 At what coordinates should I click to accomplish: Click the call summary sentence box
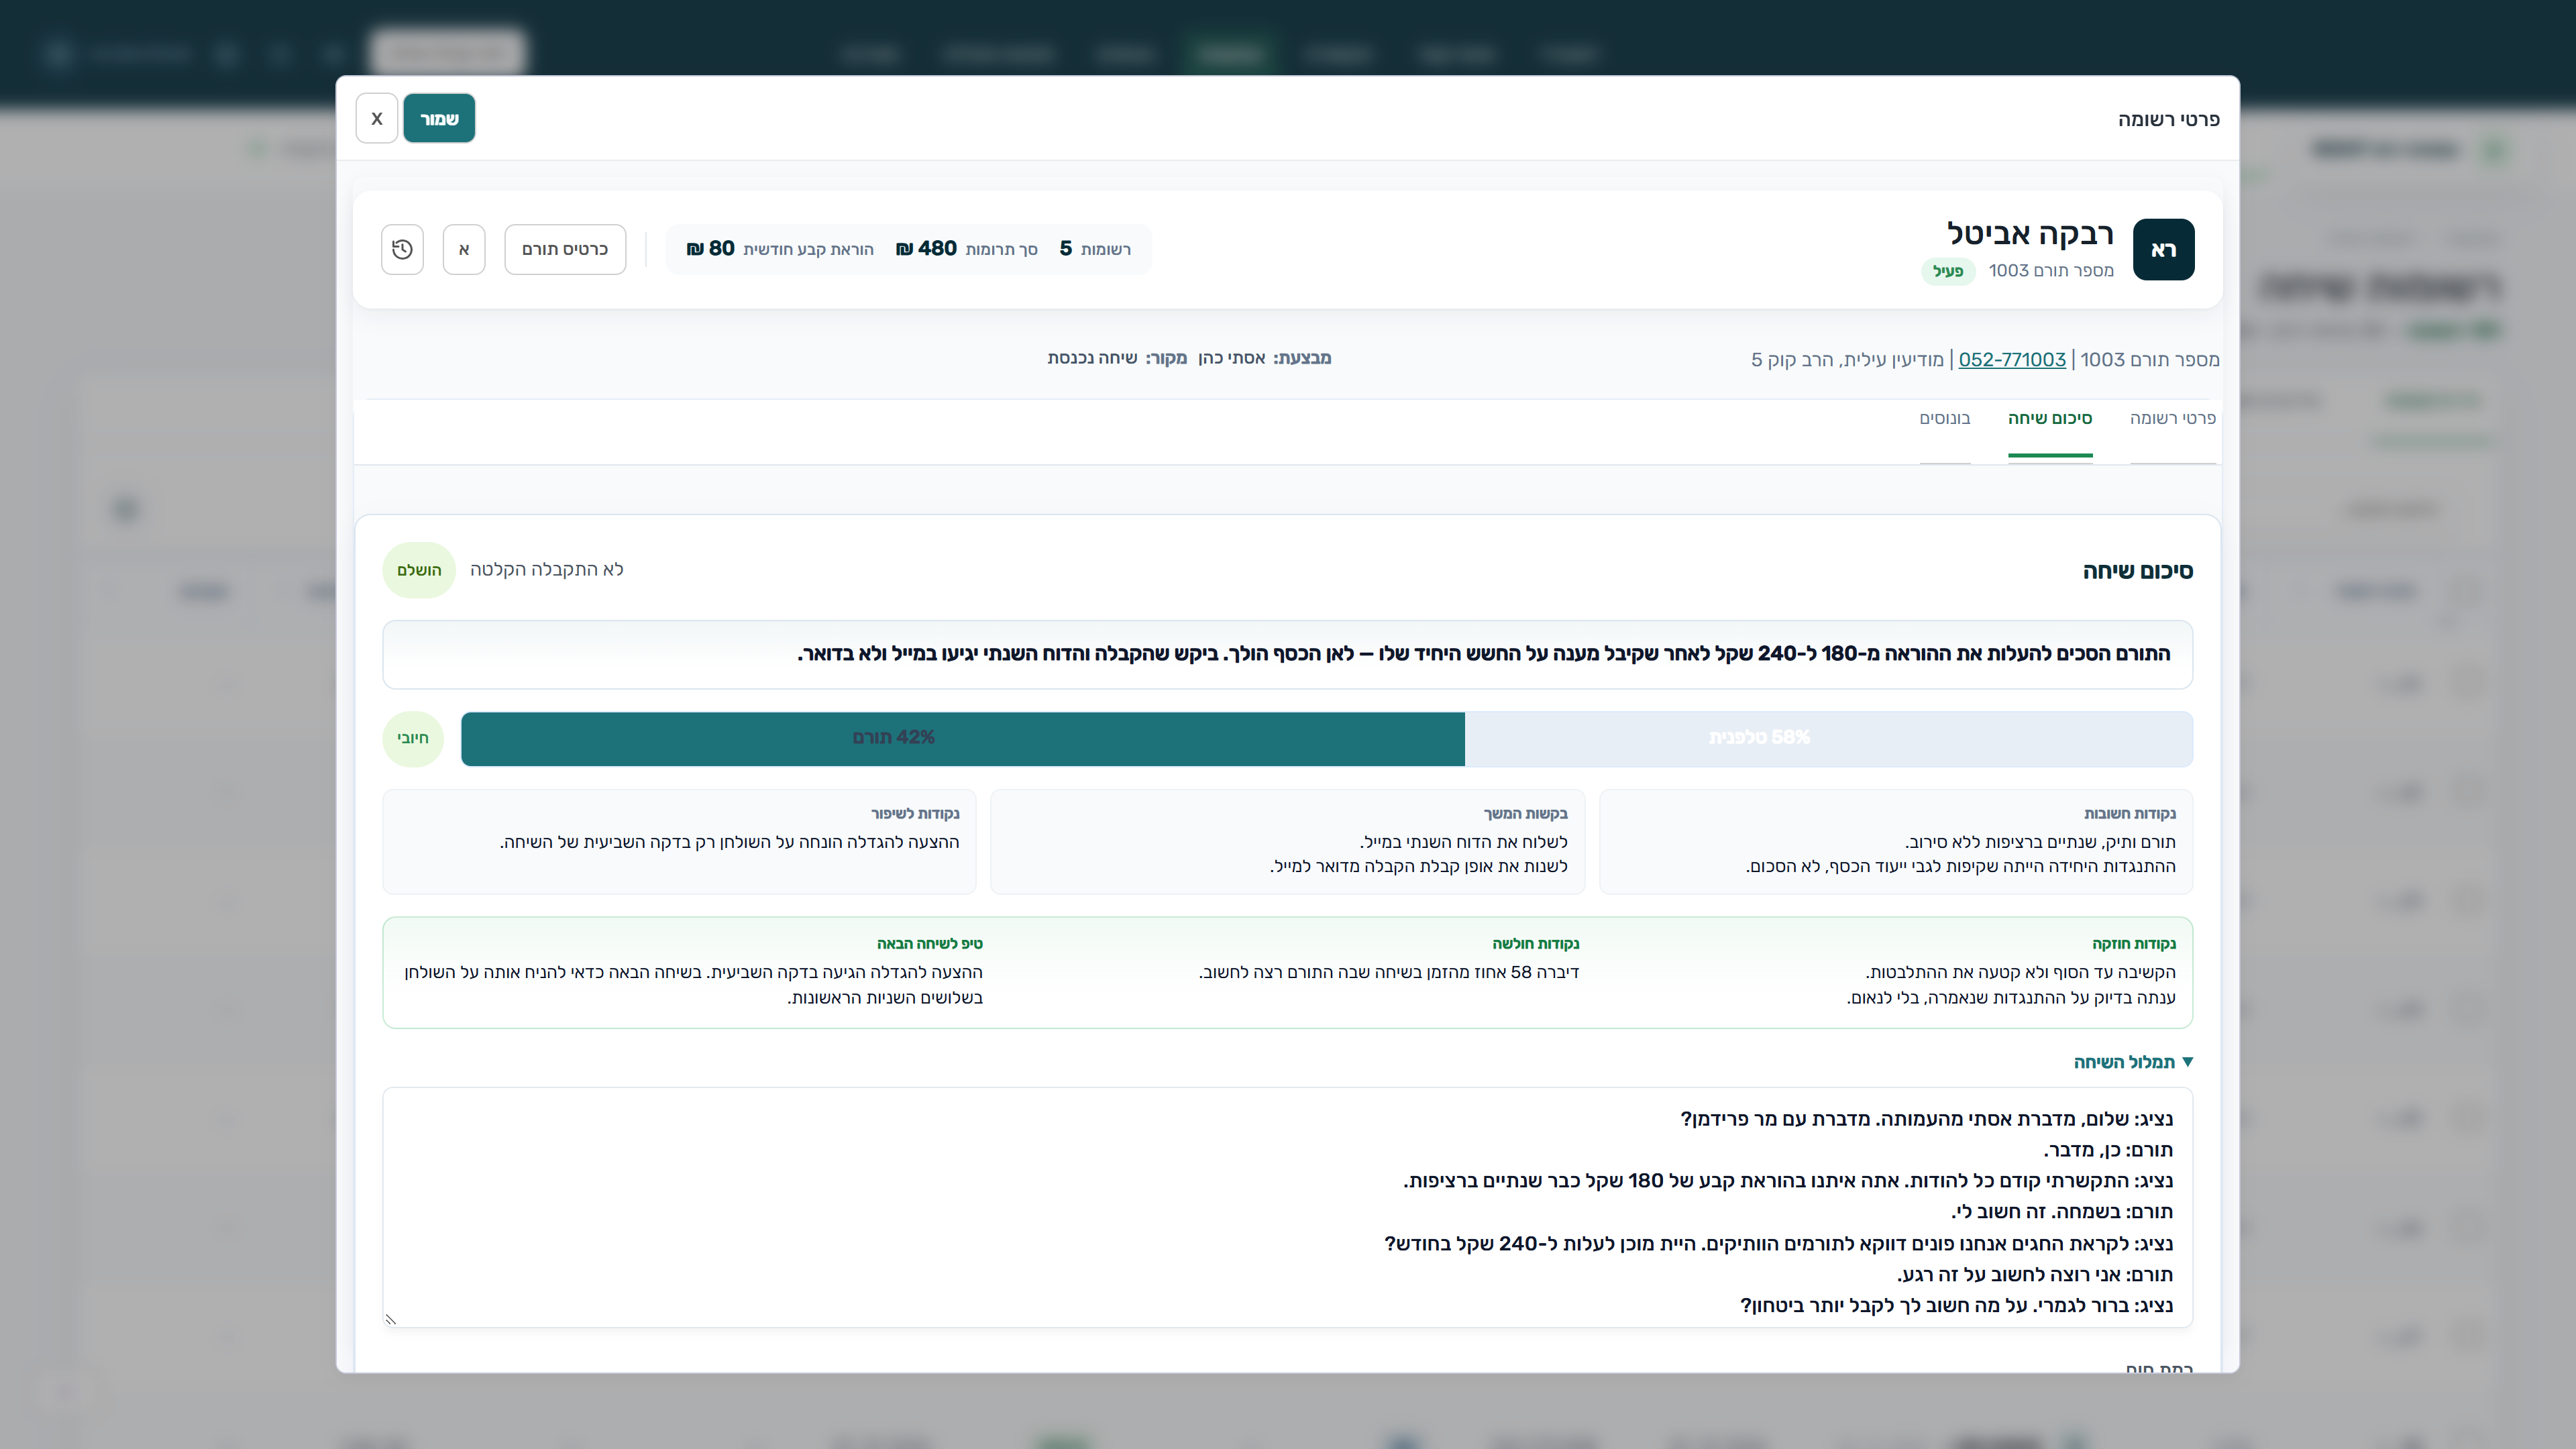coord(1287,654)
